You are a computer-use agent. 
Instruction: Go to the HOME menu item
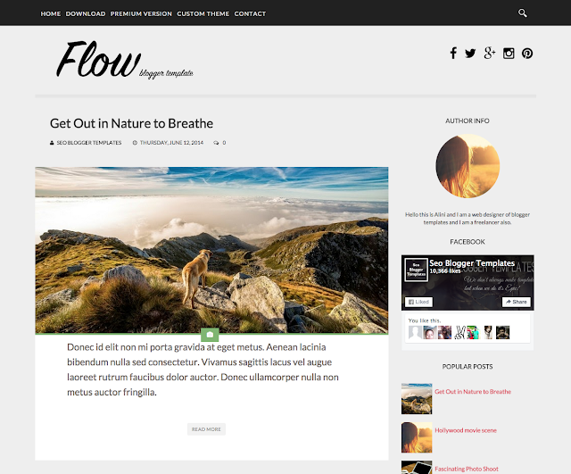point(51,14)
